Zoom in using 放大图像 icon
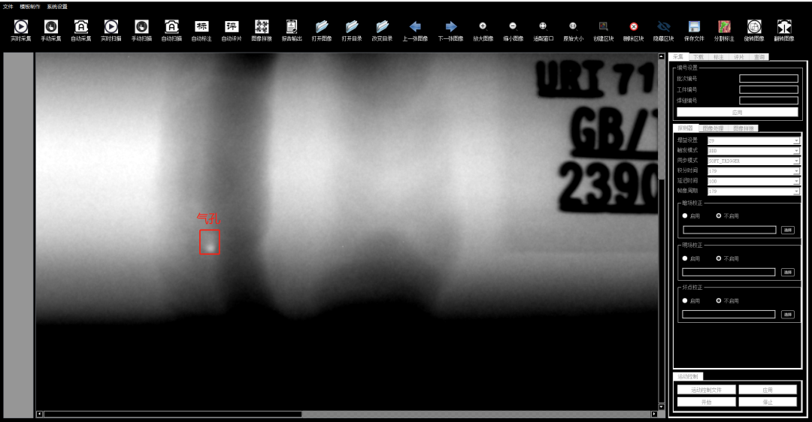The image size is (812, 422). (483, 28)
